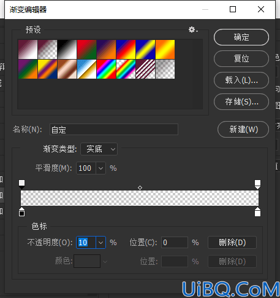Viewport: 280px width, 298px height.
Task: Click the enabled 删除(D) delete button
Action: pos(232,243)
